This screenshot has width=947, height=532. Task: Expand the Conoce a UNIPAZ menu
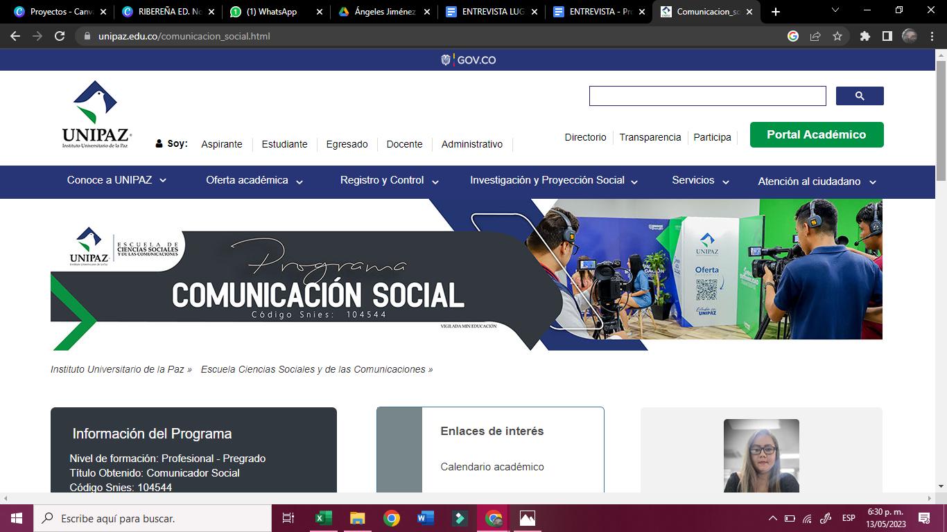click(x=116, y=180)
